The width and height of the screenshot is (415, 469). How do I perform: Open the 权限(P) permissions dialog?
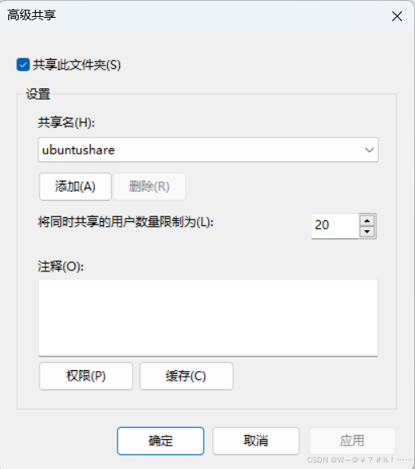click(86, 376)
